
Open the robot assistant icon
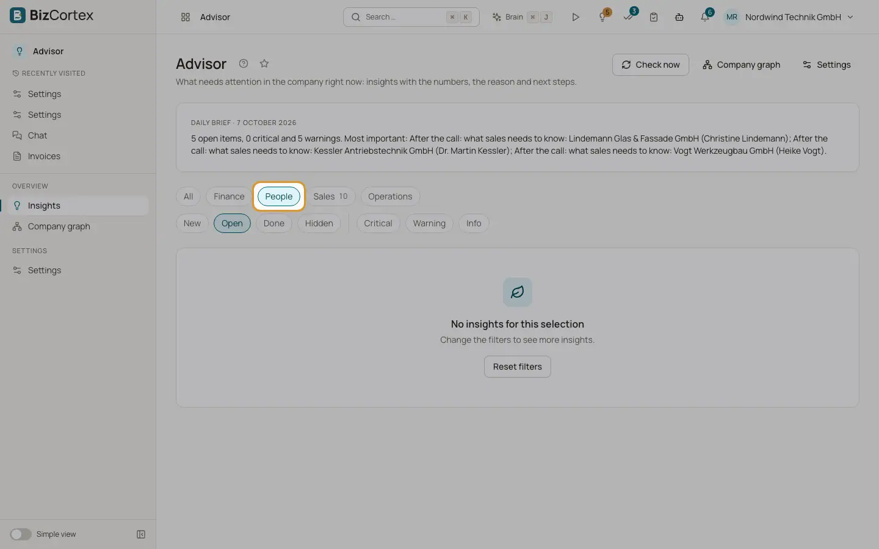(679, 17)
